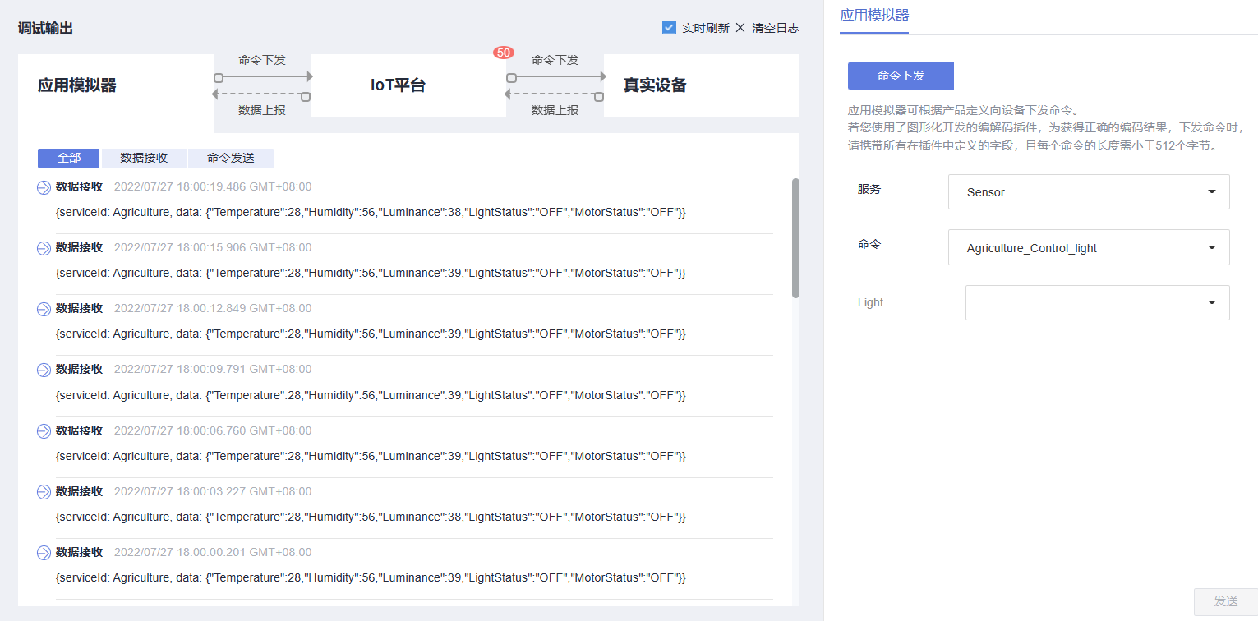
Task: Click the timestamp 2022/07/27 18:00:09.791
Action: (213, 369)
